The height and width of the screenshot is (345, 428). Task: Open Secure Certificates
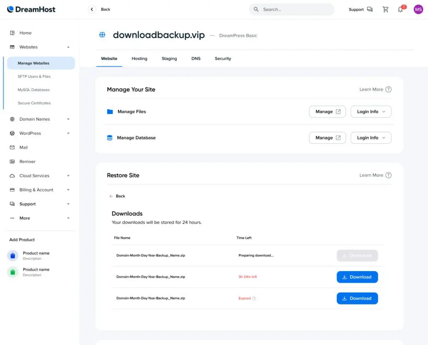click(34, 103)
